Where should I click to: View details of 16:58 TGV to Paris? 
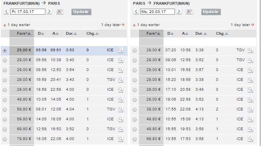coord(121,80)
